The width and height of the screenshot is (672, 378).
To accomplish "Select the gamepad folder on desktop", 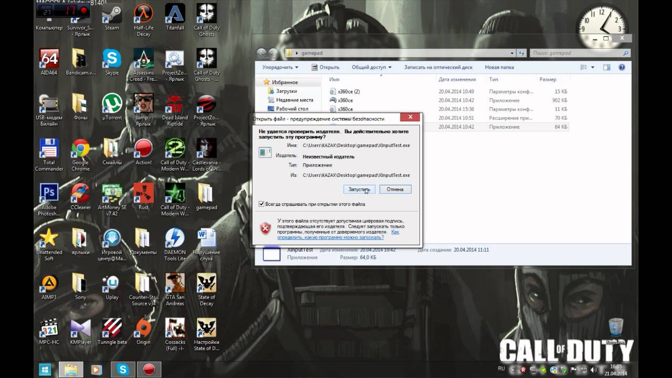I will (x=206, y=197).
